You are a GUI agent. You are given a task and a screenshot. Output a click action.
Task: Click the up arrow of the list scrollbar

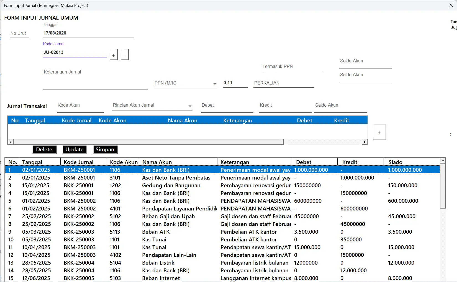443,160
